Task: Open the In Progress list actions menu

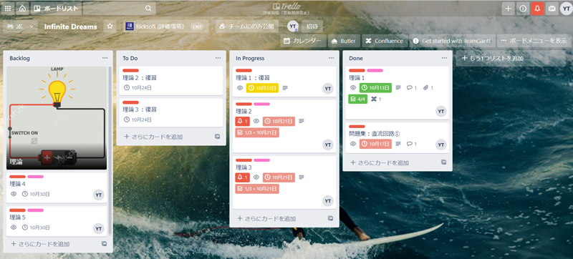Action: tap(331, 58)
